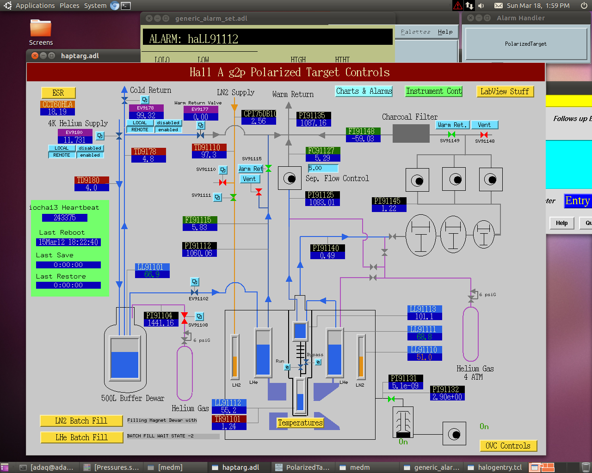Set EV9178 mode to LOCAL
The height and width of the screenshot is (473, 592).
[140, 123]
